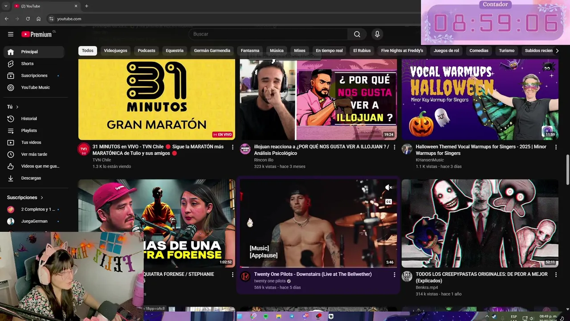Select the Equestria filter chip

click(175, 51)
